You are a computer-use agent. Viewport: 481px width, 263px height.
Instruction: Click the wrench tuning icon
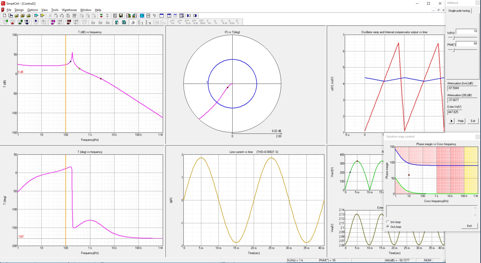pyautogui.click(x=133, y=22)
